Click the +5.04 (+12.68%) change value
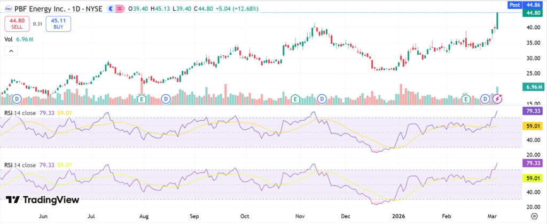 237,9
